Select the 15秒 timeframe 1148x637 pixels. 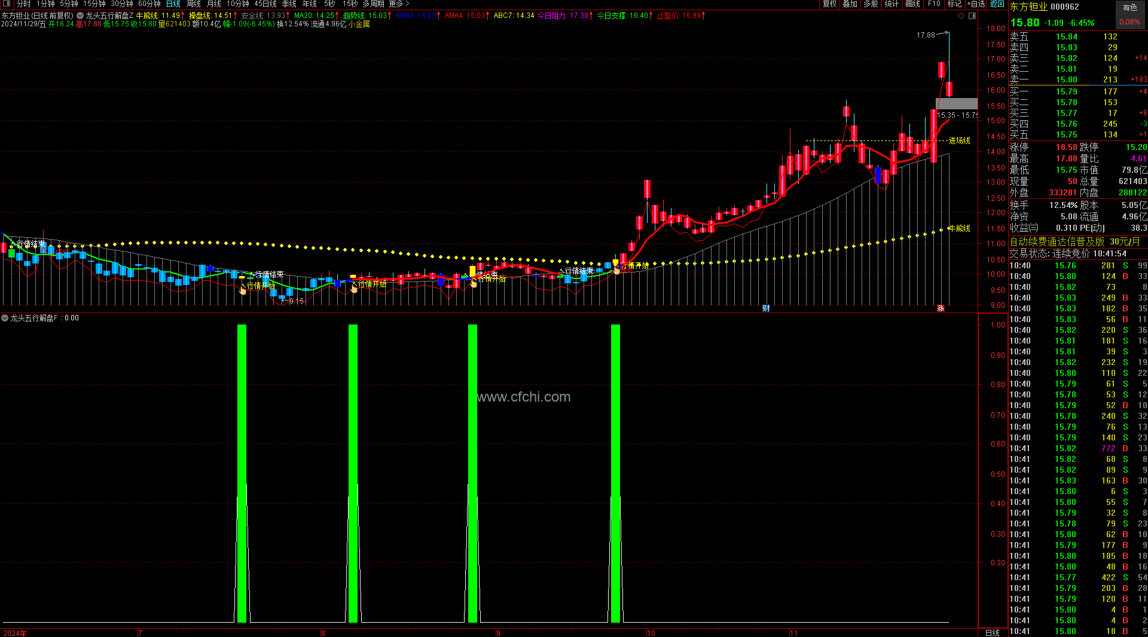pyautogui.click(x=350, y=4)
